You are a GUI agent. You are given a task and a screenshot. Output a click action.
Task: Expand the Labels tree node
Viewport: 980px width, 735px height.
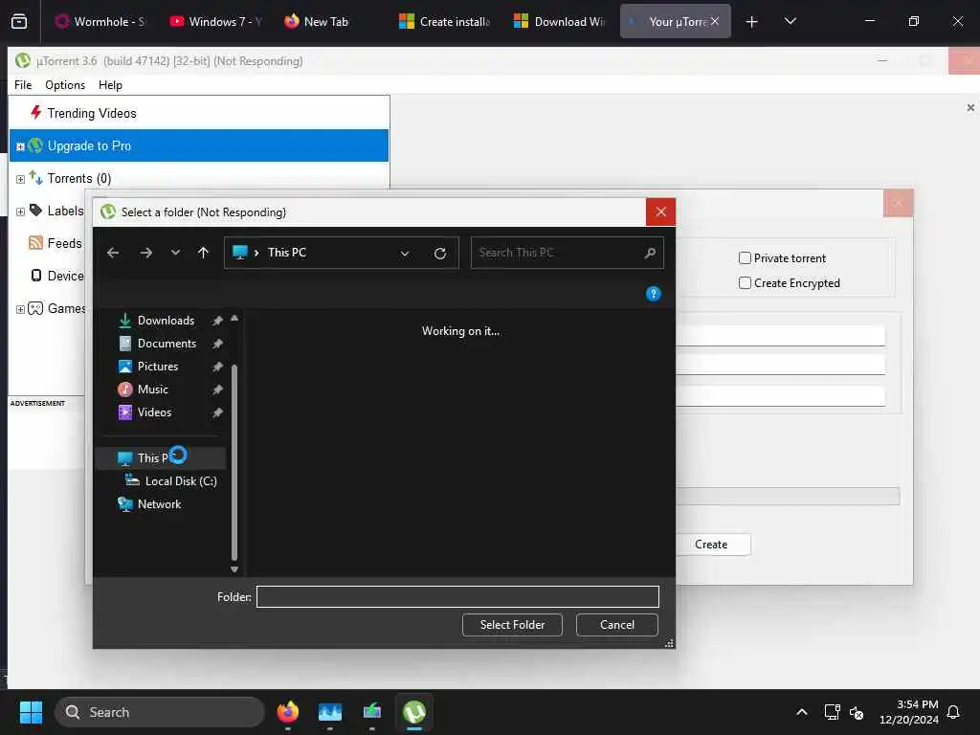20,212
